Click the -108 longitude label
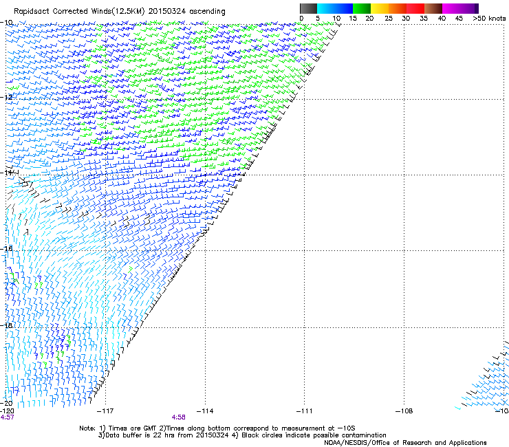Image resolution: width=509 pixels, height=447 pixels. (404, 411)
